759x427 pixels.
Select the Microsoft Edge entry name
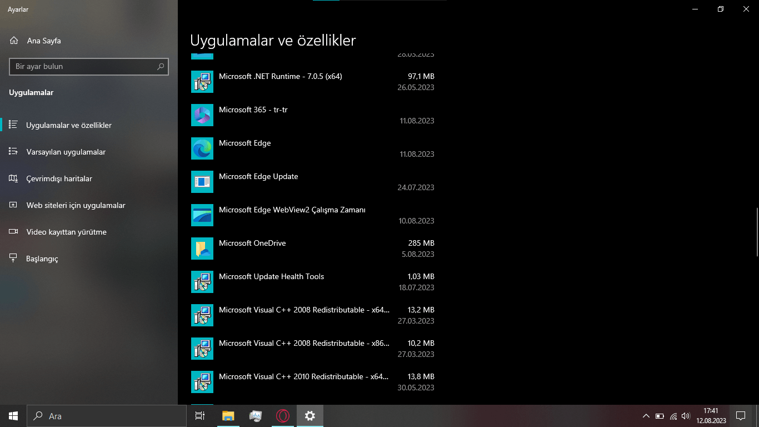pyautogui.click(x=245, y=143)
